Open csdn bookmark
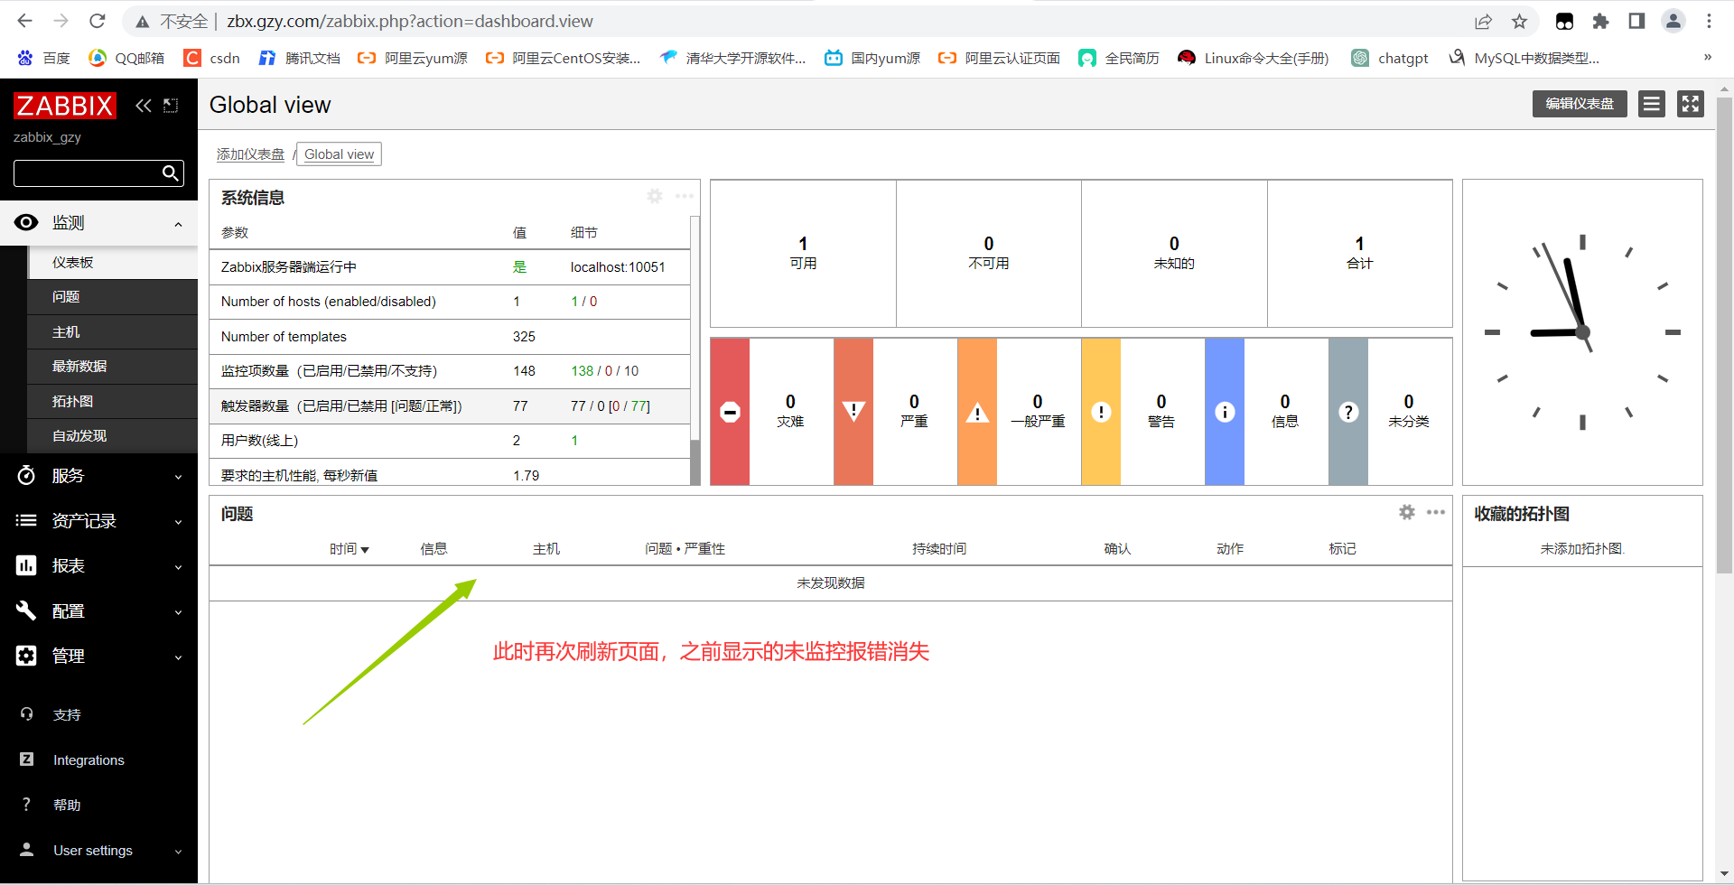Screen dimensions: 1734x885 (x=212, y=58)
